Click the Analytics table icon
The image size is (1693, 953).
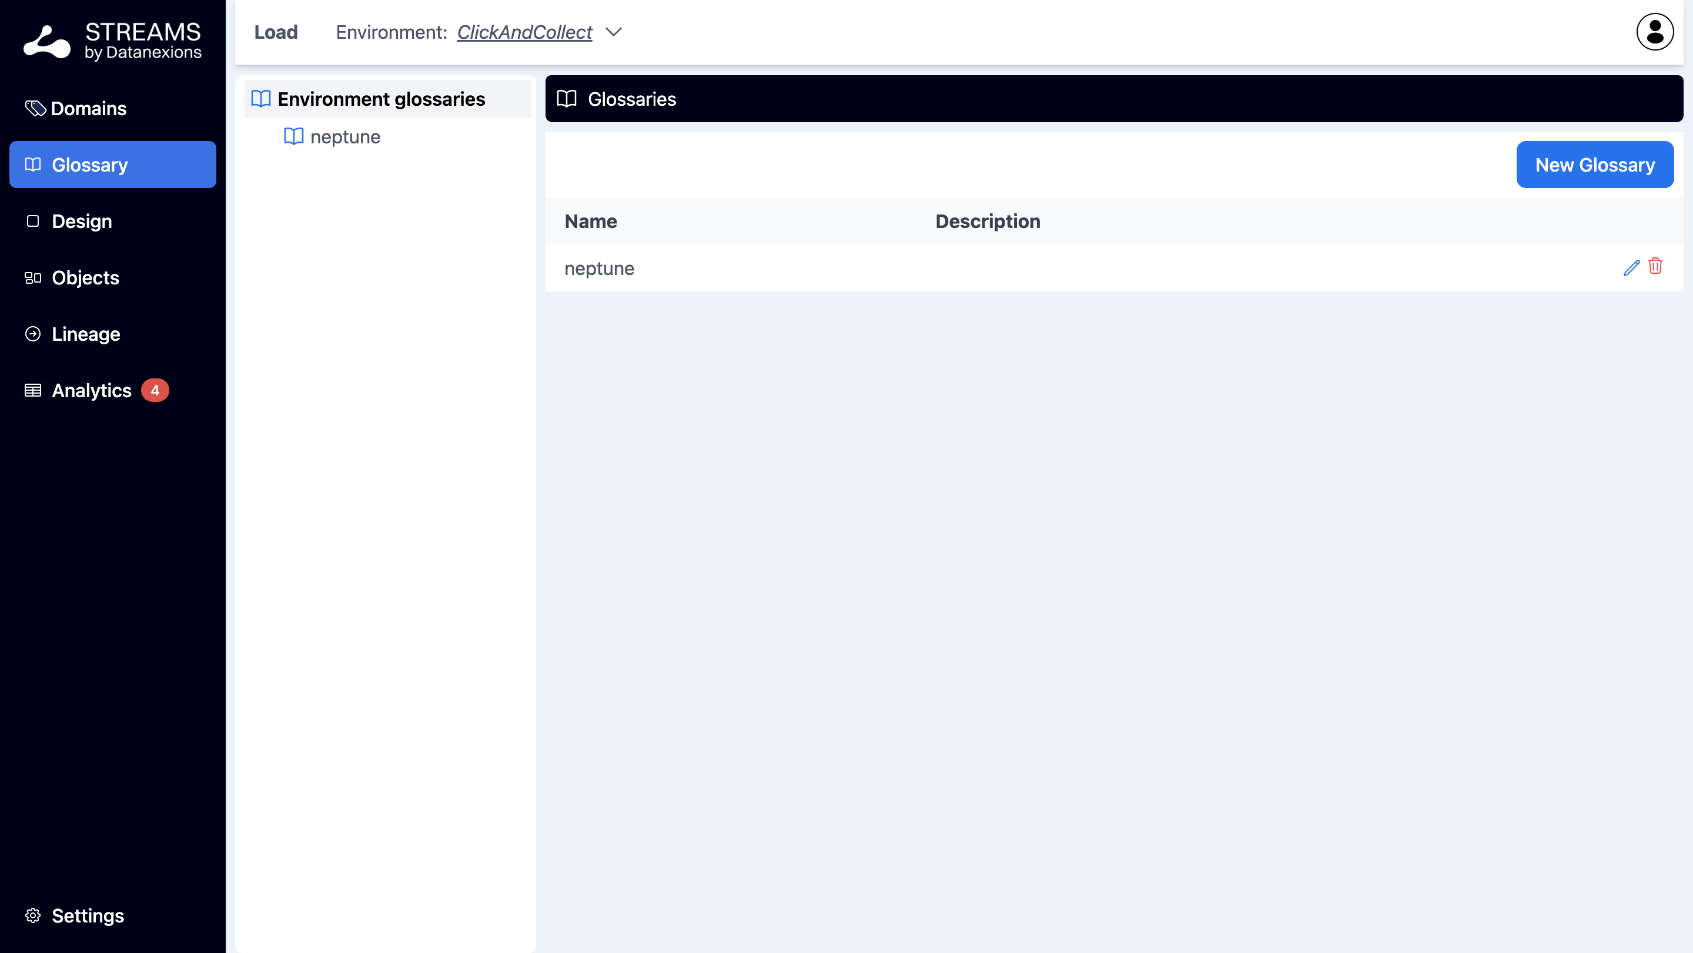point(33,390)
